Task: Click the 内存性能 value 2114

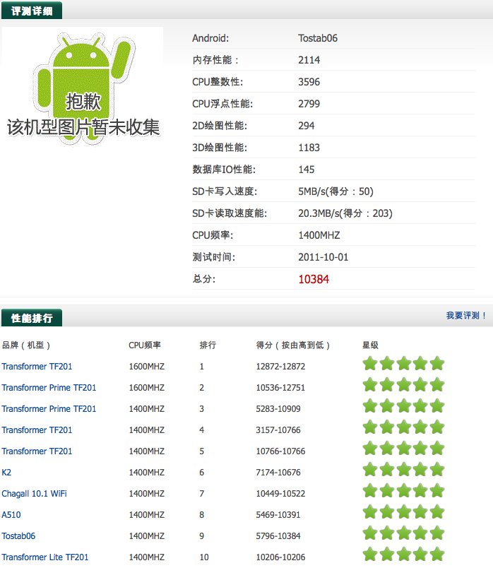Action: pos(309,60)
